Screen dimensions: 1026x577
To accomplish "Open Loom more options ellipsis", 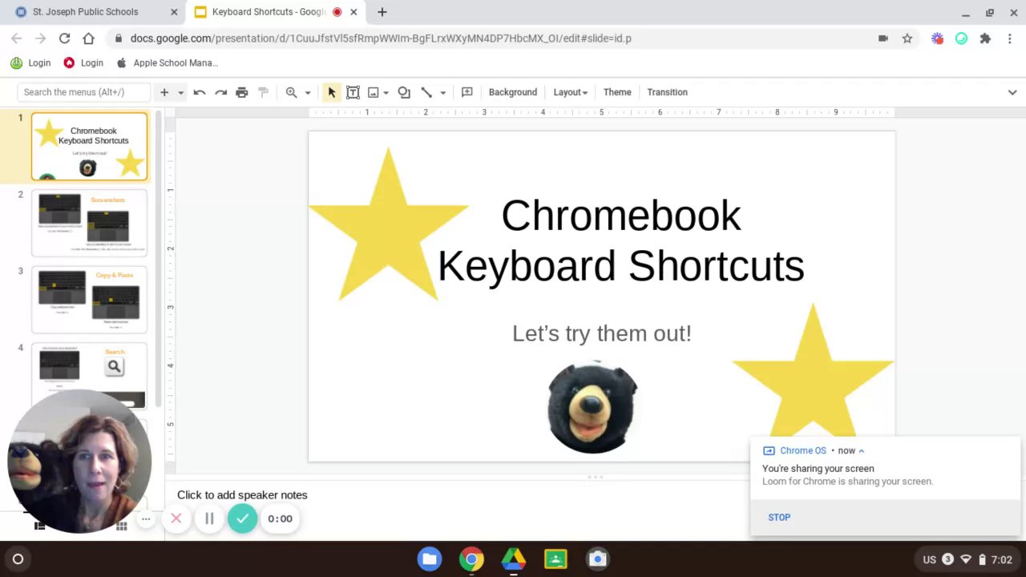I will coord(146,519).
